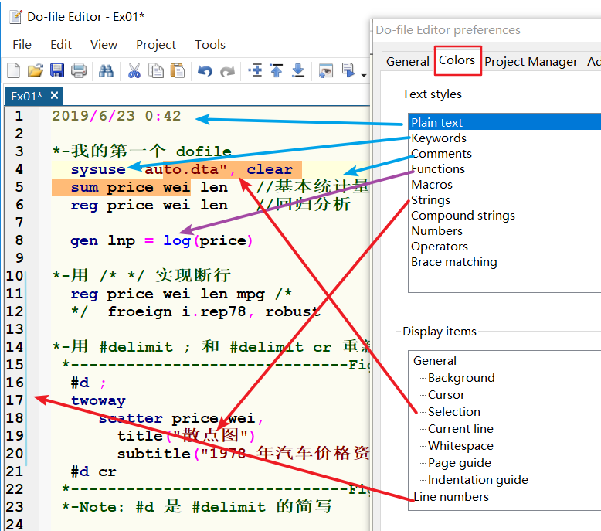Screen dimensions: 601x531
Task: Select Compound strings text style
Action: [x=463, y=216]
